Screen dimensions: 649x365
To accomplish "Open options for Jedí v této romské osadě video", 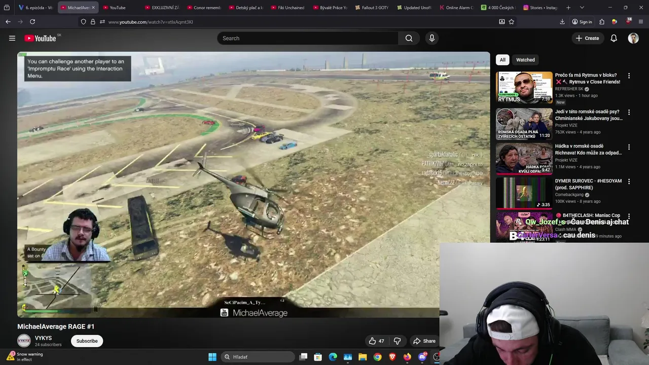I will pyautogui.click(x=629, y=112).
